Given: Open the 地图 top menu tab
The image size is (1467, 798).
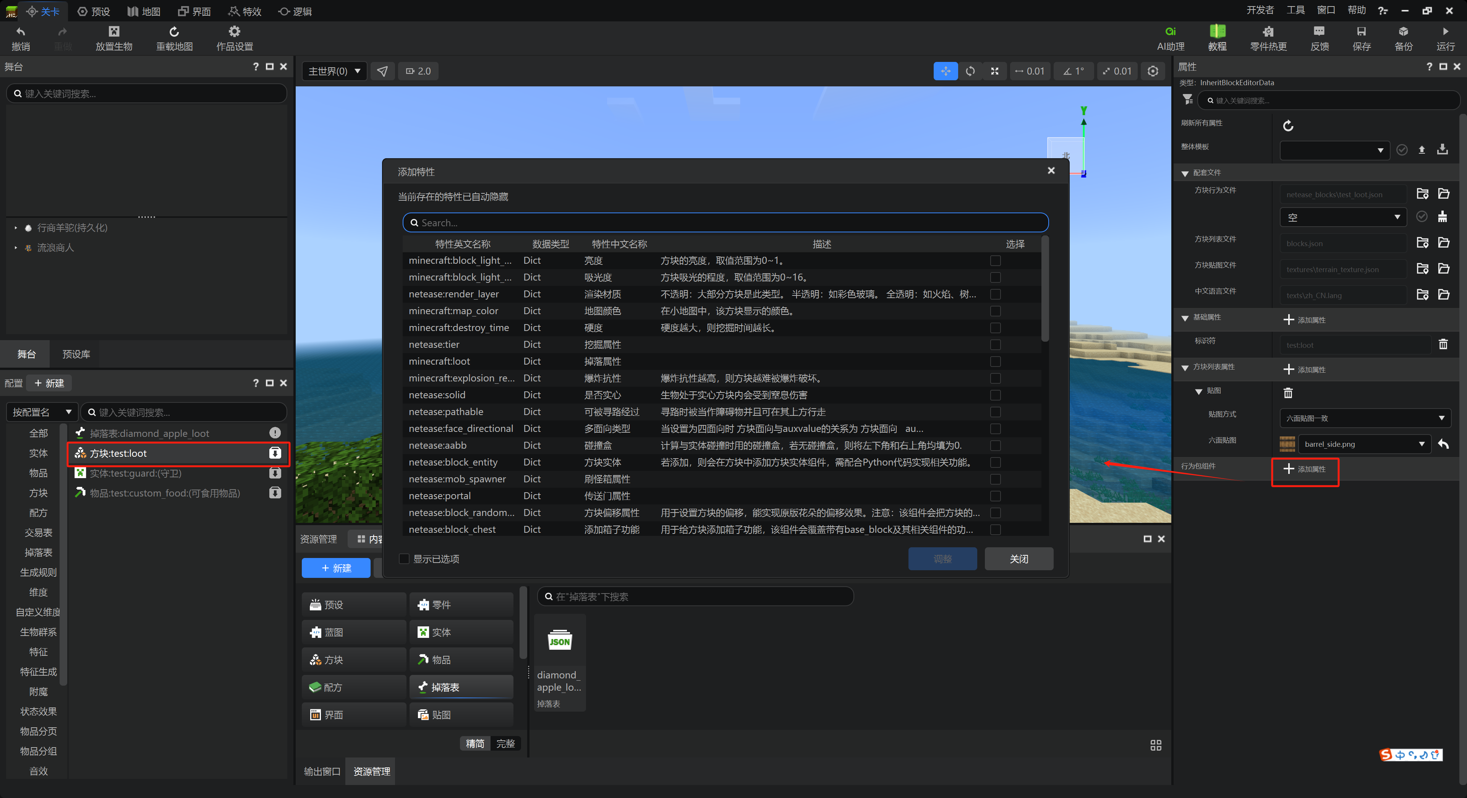Looking at the screenshot, I should tap(144, 11).
